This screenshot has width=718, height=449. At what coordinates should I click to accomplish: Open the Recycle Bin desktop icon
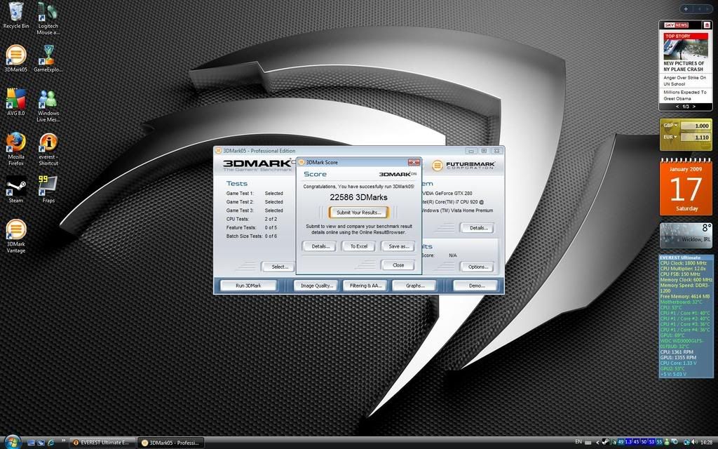(x=15, y=15)
